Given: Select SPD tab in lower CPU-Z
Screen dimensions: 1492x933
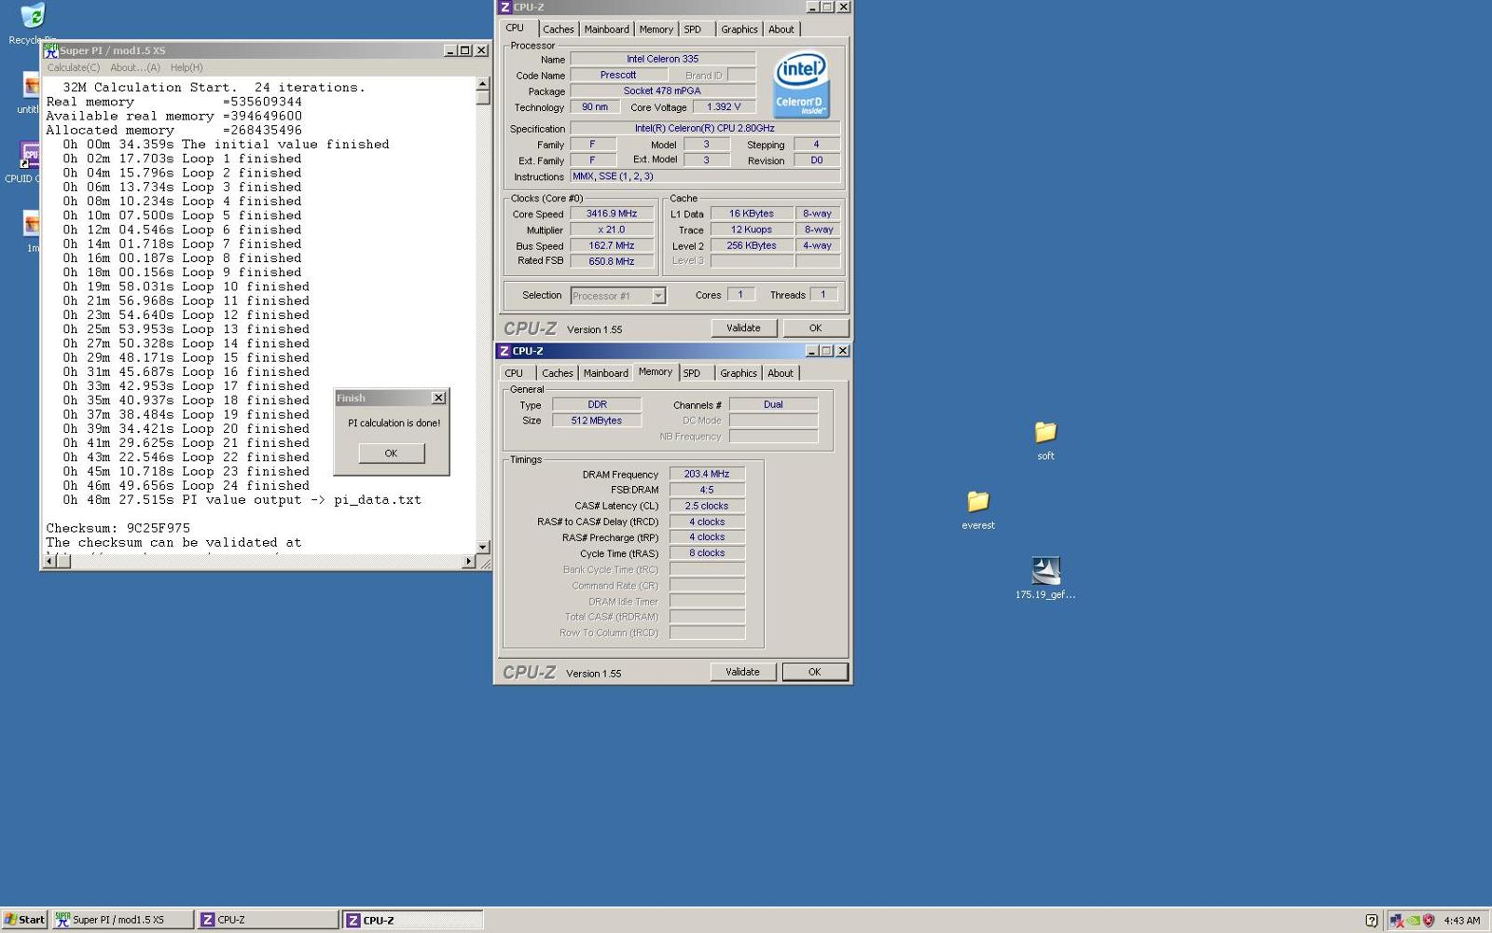Looking at the screenshot, I should [x=692, y=373].
